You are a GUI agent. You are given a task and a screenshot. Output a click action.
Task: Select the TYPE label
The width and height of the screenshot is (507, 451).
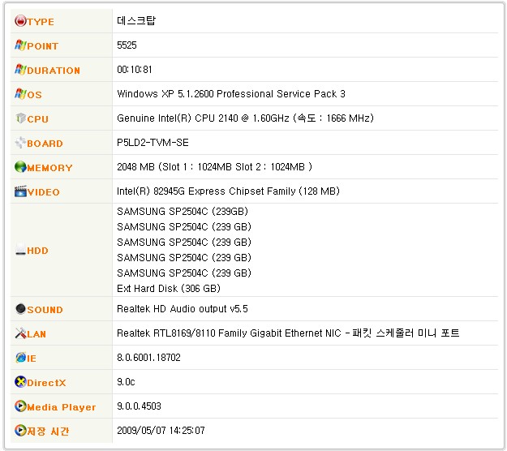click(x=41, y=22)
